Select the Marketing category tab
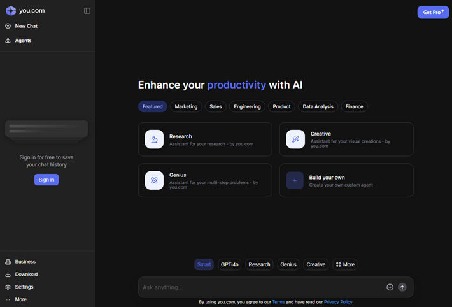This screenshot has width=452, height=307. tap(187, 106)
